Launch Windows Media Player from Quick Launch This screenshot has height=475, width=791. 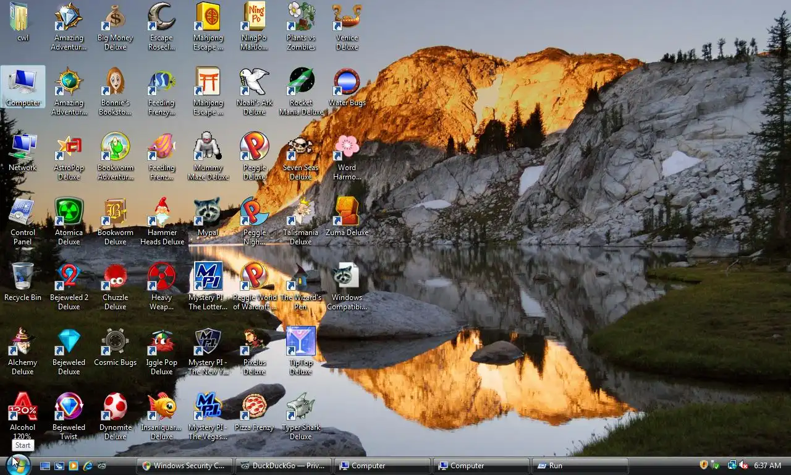(74, 466)
